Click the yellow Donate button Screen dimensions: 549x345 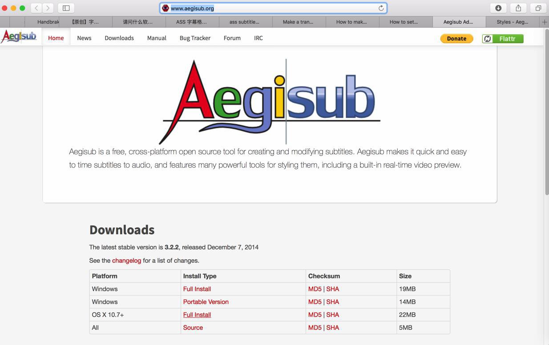pyautogui.click(x=456, y=39)
